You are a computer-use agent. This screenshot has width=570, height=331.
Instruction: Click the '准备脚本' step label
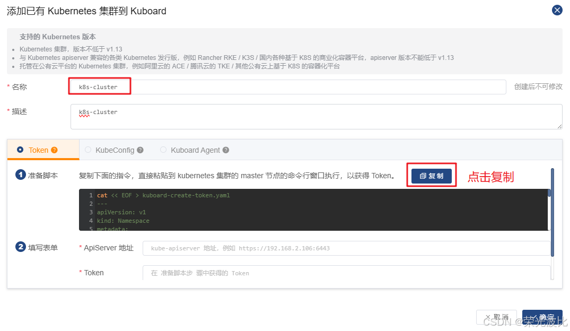43,176
